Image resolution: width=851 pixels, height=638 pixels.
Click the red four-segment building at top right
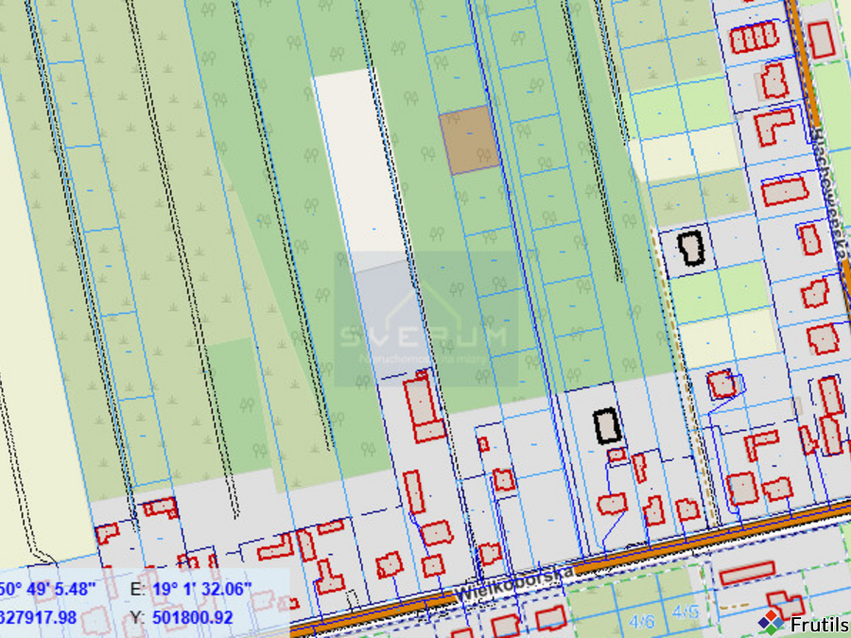coord(755,38)
